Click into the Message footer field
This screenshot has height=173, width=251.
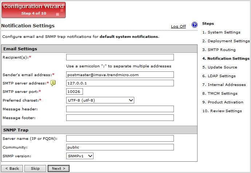(x=120, y=118)
